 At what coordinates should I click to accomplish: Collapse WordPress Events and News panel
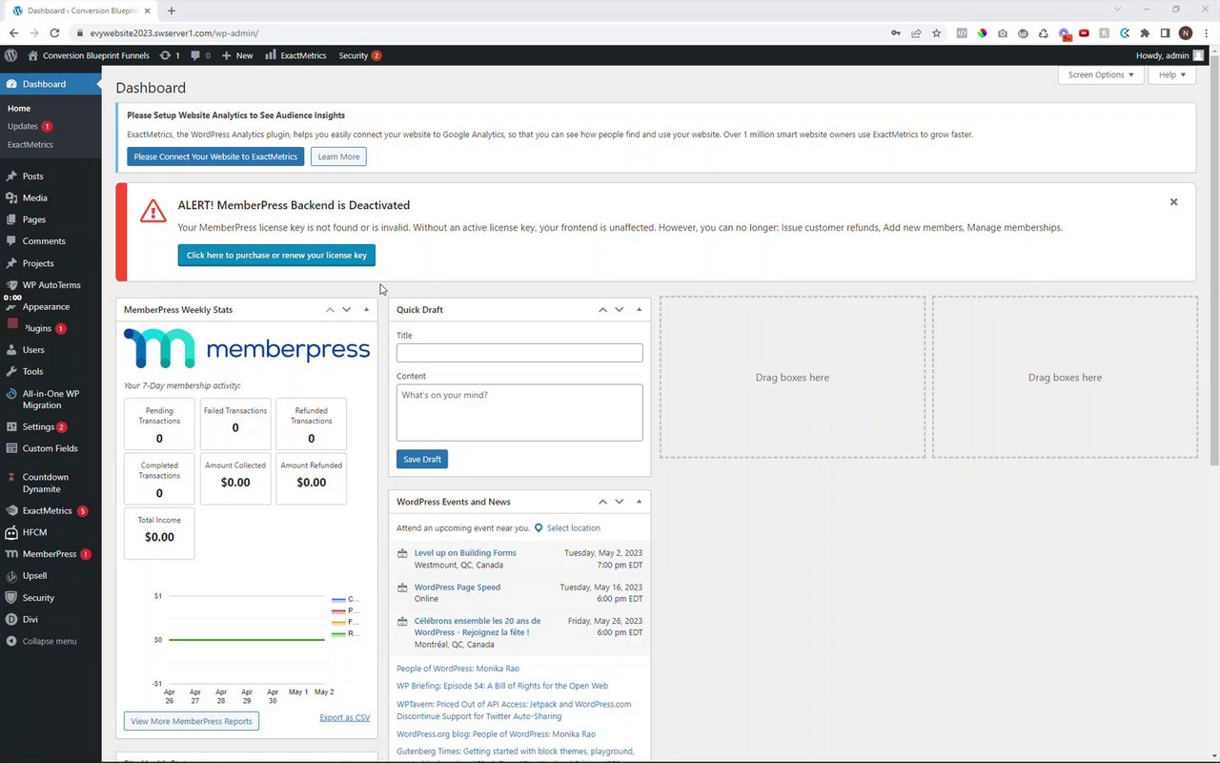pos(640,502)
